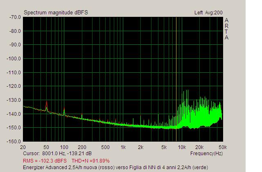262x172 pixels.
Task: Click the Spectrum magnitude dBFS title
Action: [56, 13]
